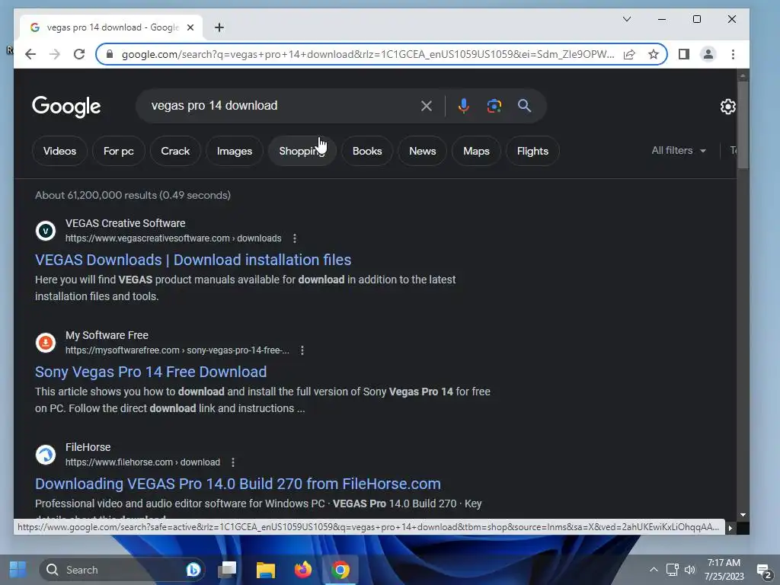Submit search with magnifying glass icon

524,106
